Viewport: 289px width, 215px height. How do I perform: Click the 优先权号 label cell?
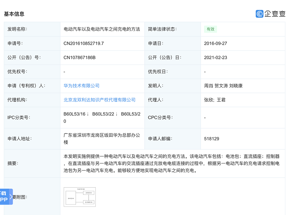coord(32,72)
